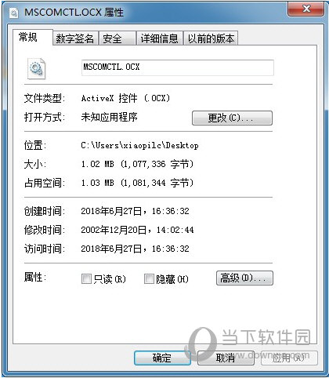Click the MSCOMCTL.OCX filename input field
This screenshot has width=329, height=378.
click(178, 67)
